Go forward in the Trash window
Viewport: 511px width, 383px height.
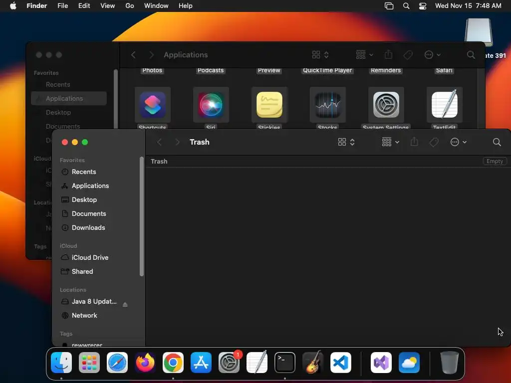177,142
